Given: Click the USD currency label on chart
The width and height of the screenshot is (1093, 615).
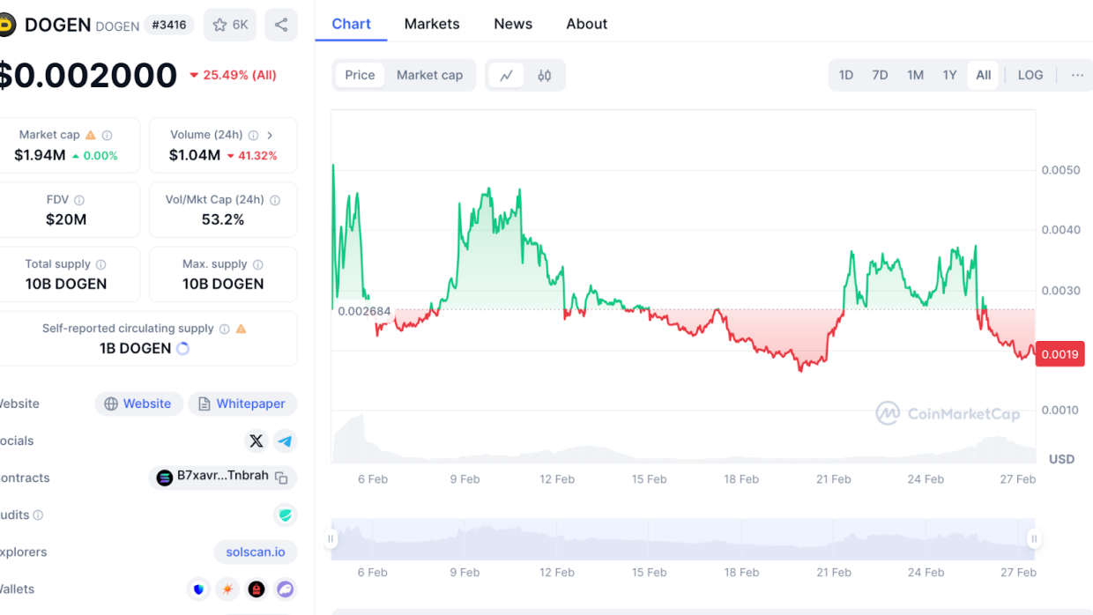Looking at the screenshot, I should 1061,459.
